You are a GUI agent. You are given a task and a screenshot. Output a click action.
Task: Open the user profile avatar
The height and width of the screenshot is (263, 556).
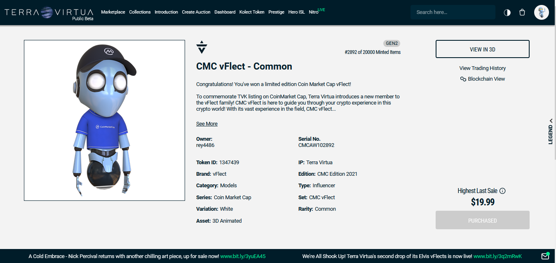pyautogui.click(x=542, y=12)
